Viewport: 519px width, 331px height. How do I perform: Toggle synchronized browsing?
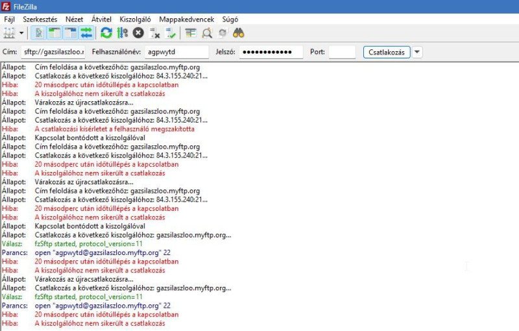point(223,33)
